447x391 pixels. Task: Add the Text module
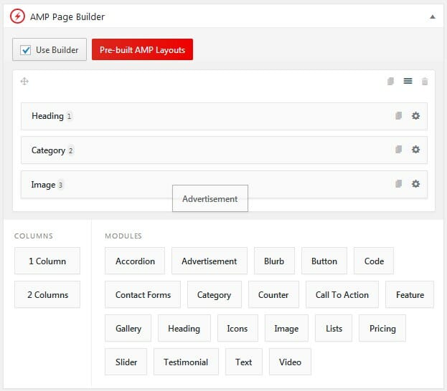[244, 362]
